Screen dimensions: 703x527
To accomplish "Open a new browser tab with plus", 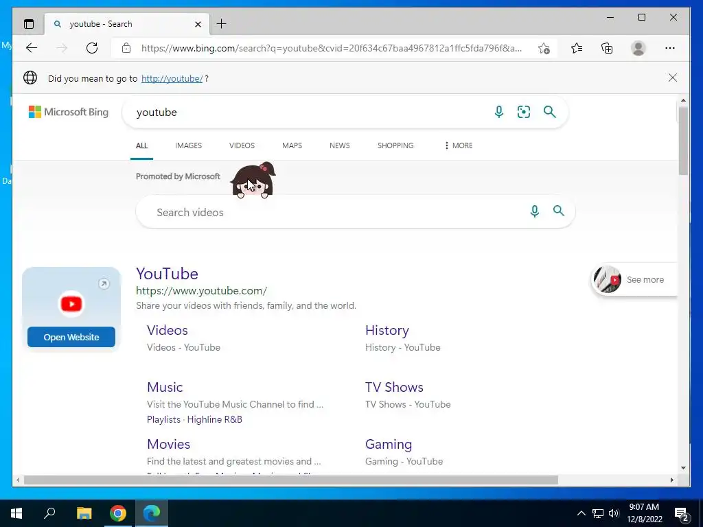I will coord(221,24).
